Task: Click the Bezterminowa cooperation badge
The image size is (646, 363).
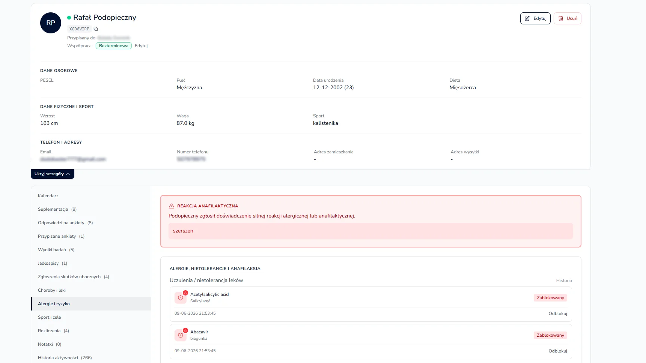Action: [x=114, y=46]
